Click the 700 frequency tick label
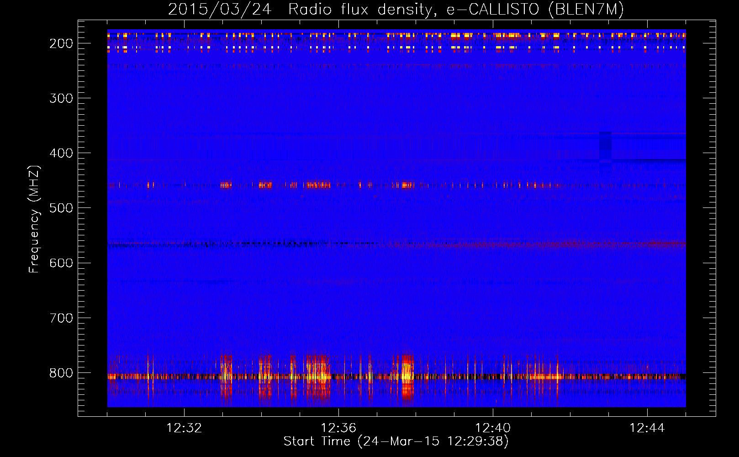Image resolution: width=739 pixels, height=457 pixels. 61,318
